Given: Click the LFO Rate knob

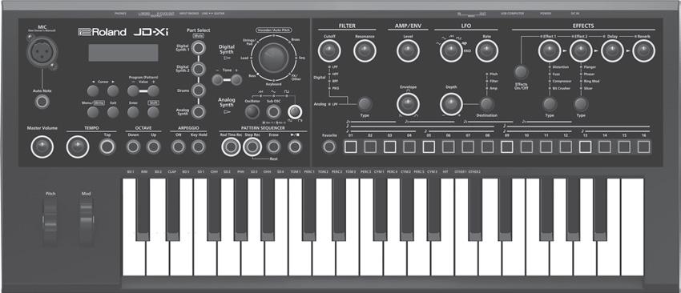Looking at the screenshot, I should click(486, 51).
